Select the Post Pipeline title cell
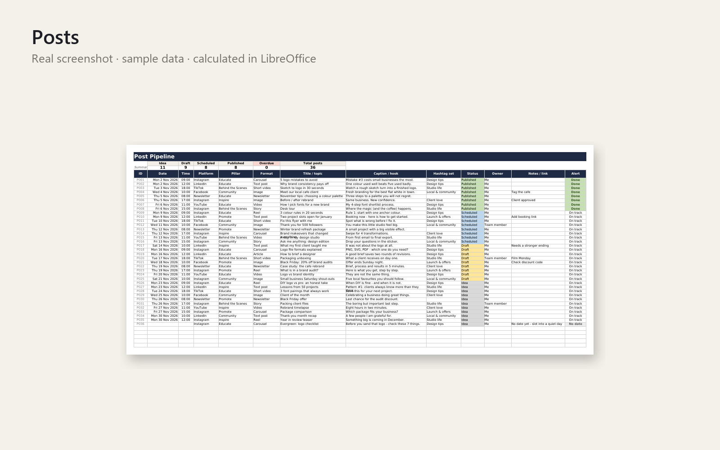Image resolution: width=720 pixels, height=450 pixels. (360, 157)
